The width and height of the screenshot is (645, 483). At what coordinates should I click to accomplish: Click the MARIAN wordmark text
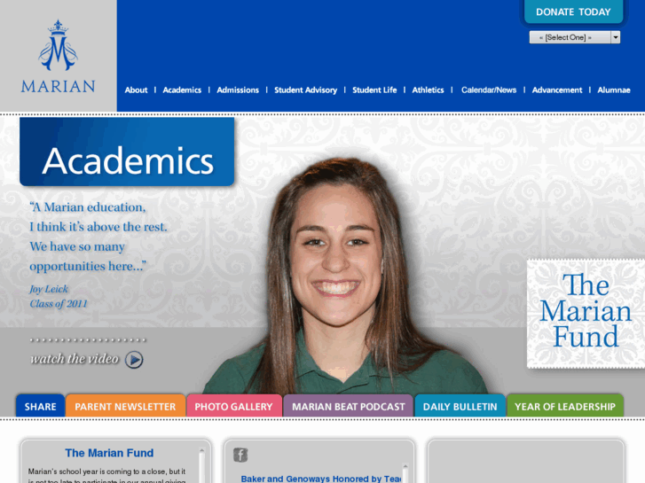click(58, 86)
